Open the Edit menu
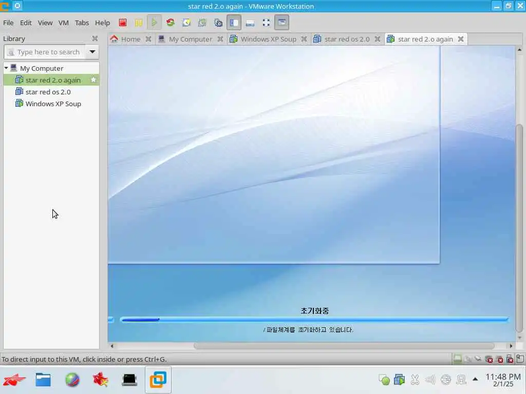 tap(26, 23)
